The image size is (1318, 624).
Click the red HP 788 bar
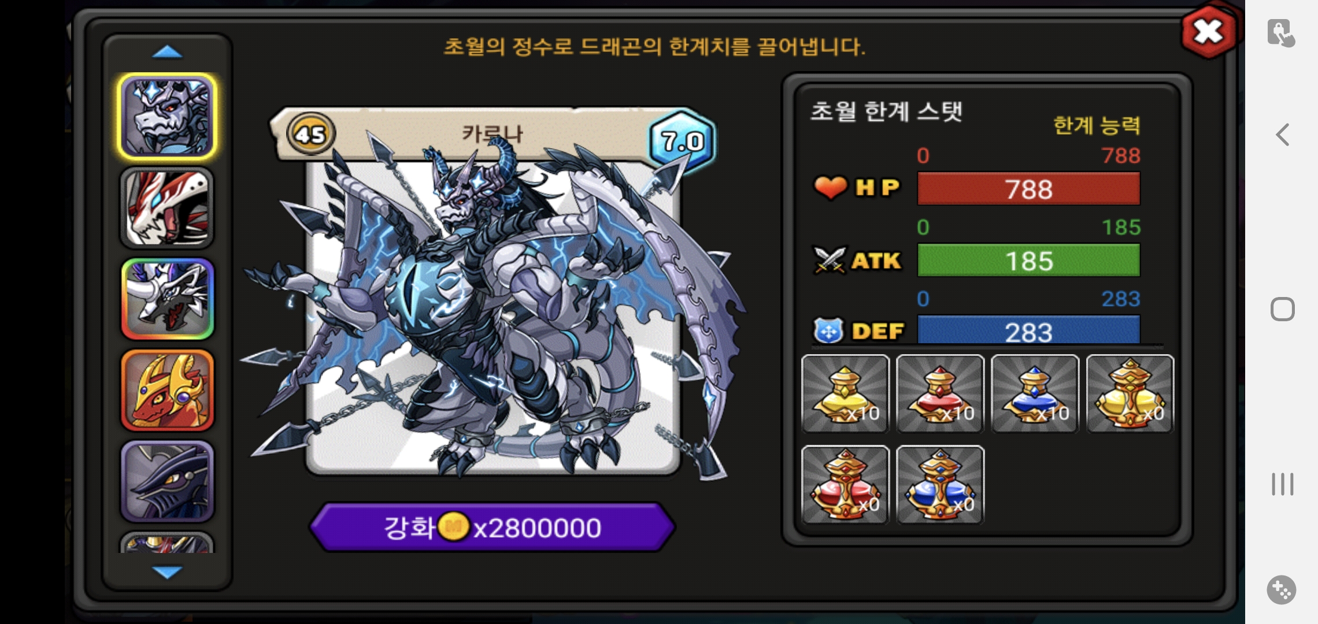[x=1028, y=189]
